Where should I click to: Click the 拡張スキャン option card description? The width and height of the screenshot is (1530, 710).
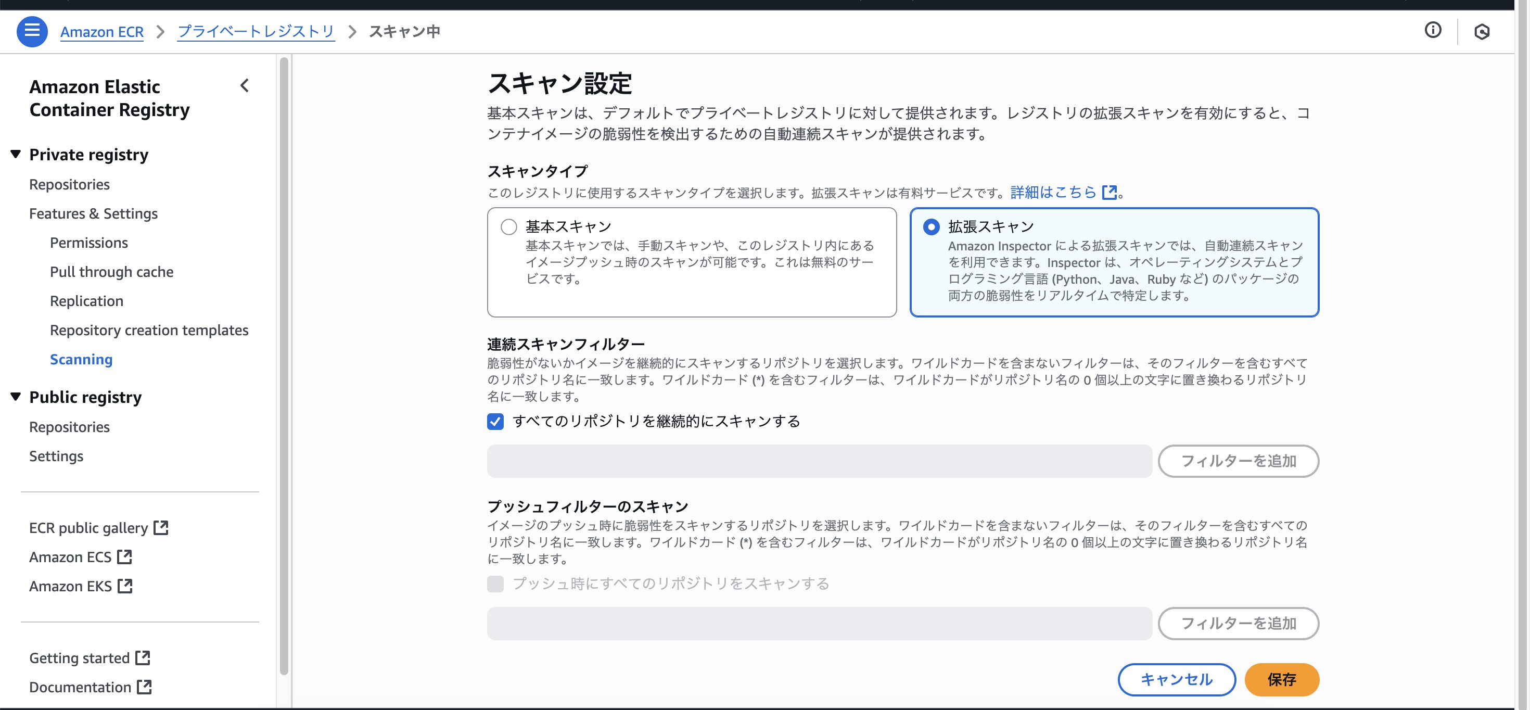[1126, 270]
